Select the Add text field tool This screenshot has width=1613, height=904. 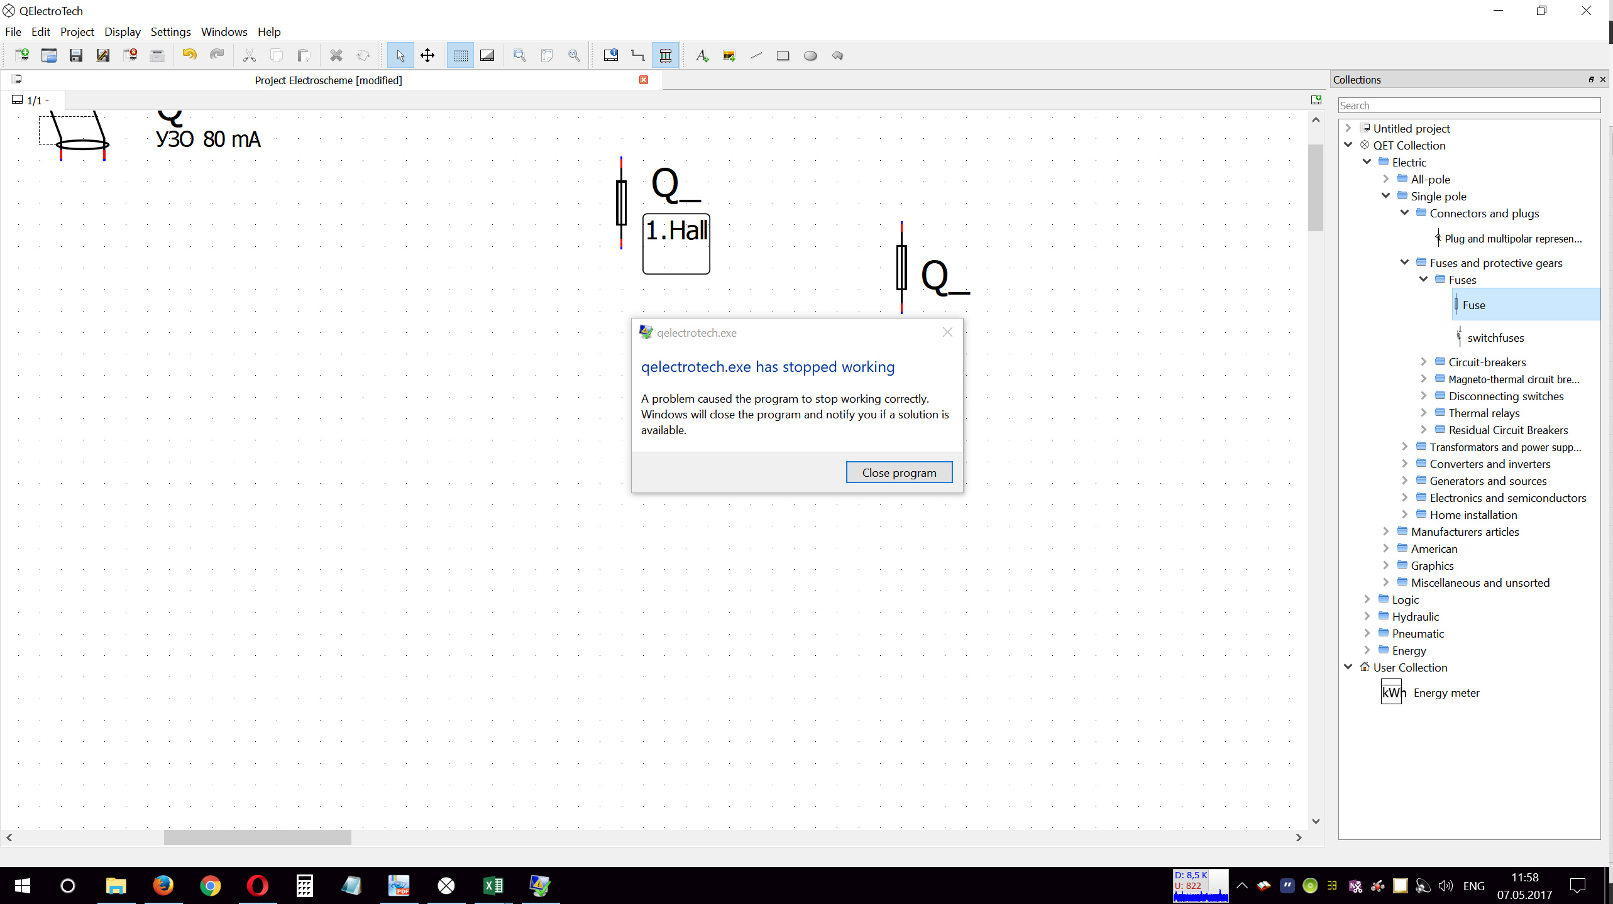pos(702,55)
